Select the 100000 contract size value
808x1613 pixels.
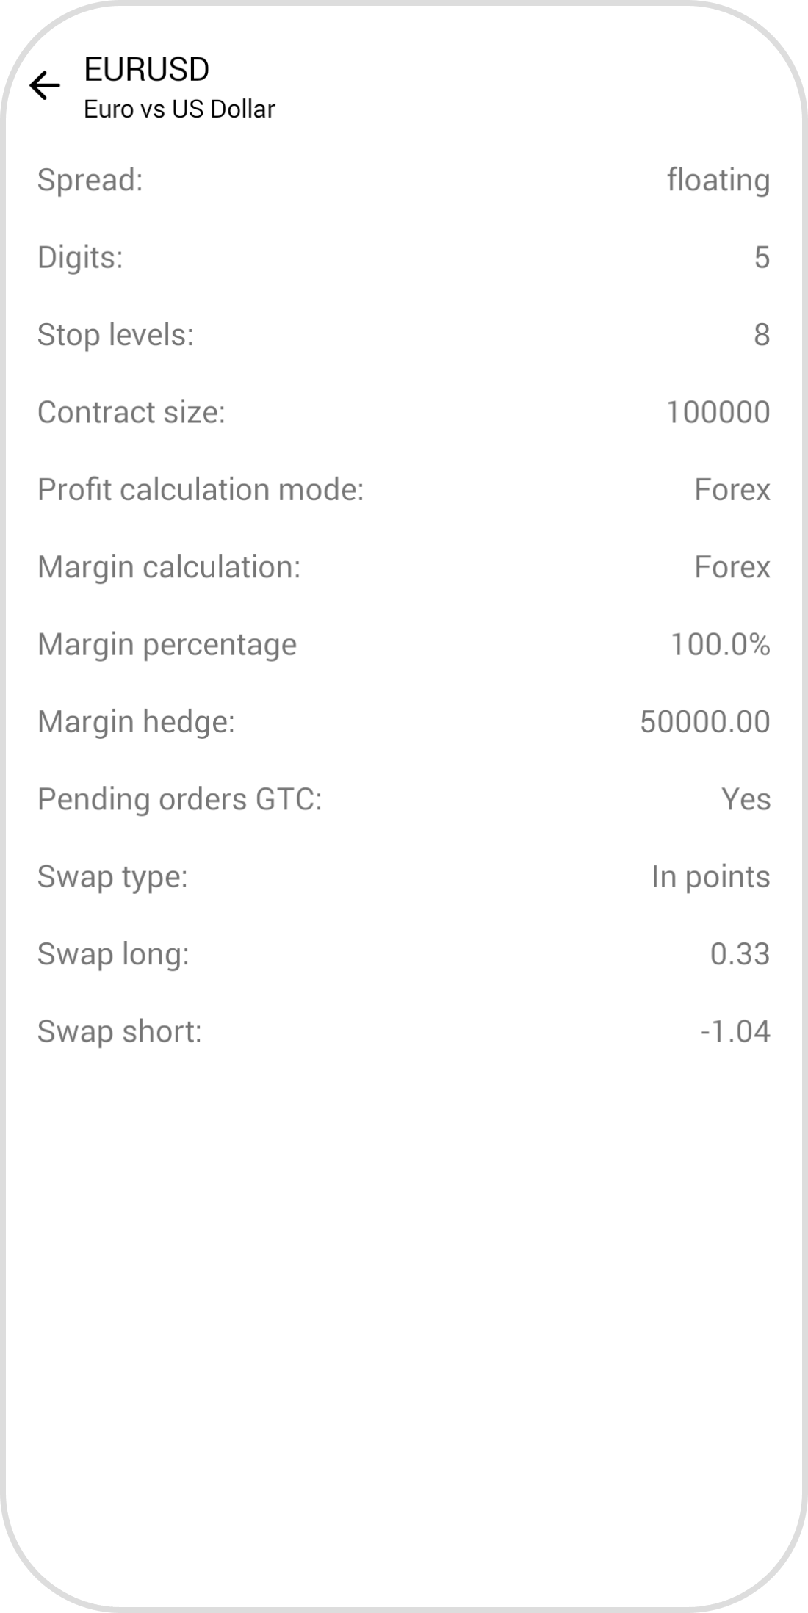pos(718,412)
